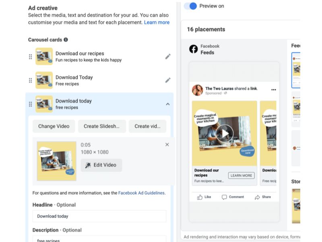Select the Stories placement thumbnail
The width and height of the screenshot is (322, 242).
pyautogui.click(x=296, y=206)
